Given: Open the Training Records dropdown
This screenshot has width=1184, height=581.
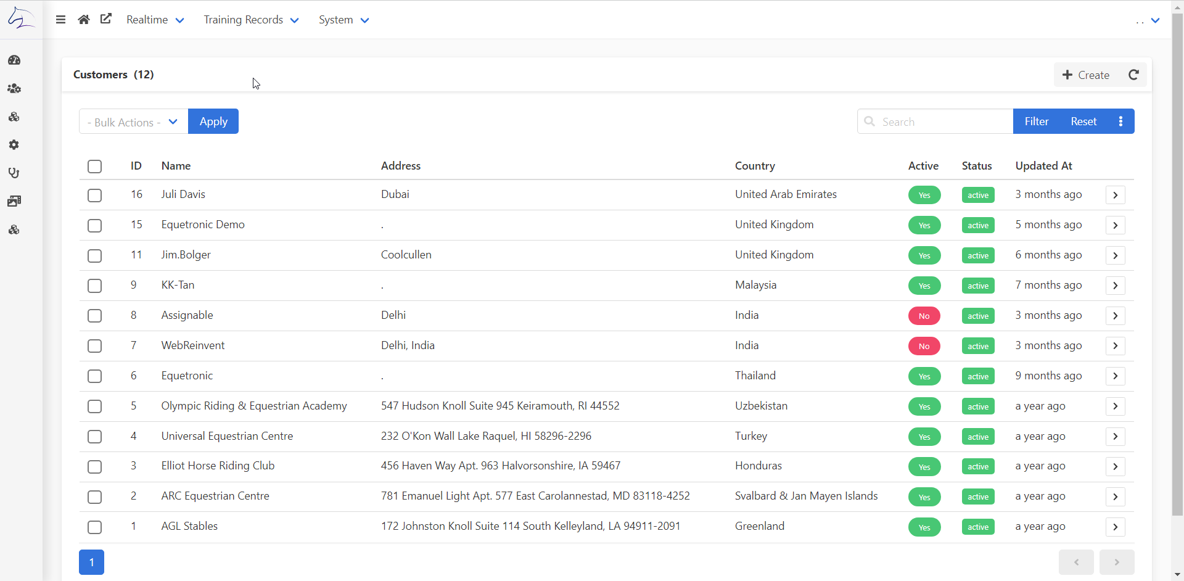Looking at the screenshot, I should click(x=250, y=19).
